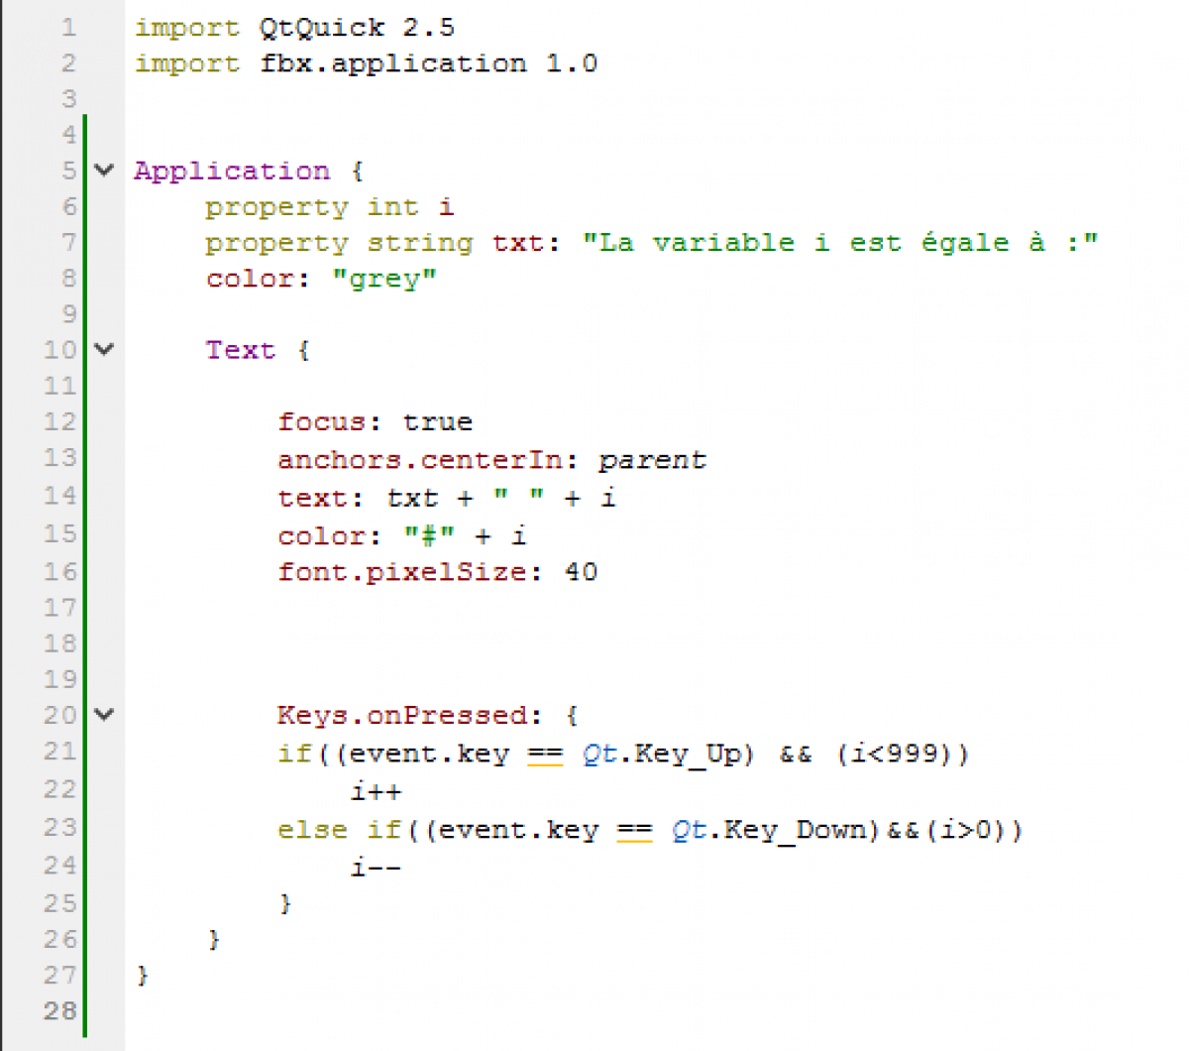Click the anchors.centerIn property
Screen dimensions: 1189x1051
coord(420,460)
